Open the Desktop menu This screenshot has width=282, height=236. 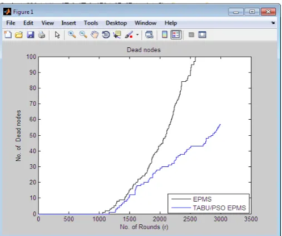tap(116, 23)
